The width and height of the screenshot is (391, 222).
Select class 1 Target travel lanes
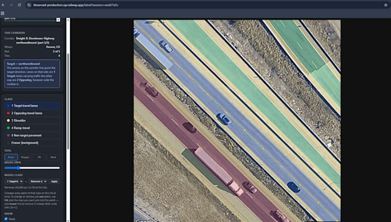32,106
